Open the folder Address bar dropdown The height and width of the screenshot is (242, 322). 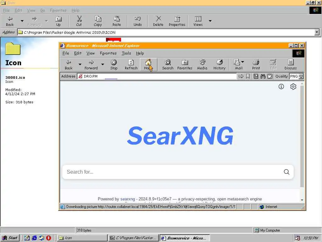click(317, 32)
